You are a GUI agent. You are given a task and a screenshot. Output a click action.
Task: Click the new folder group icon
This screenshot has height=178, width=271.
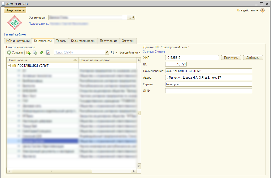(x=28, y=53)
